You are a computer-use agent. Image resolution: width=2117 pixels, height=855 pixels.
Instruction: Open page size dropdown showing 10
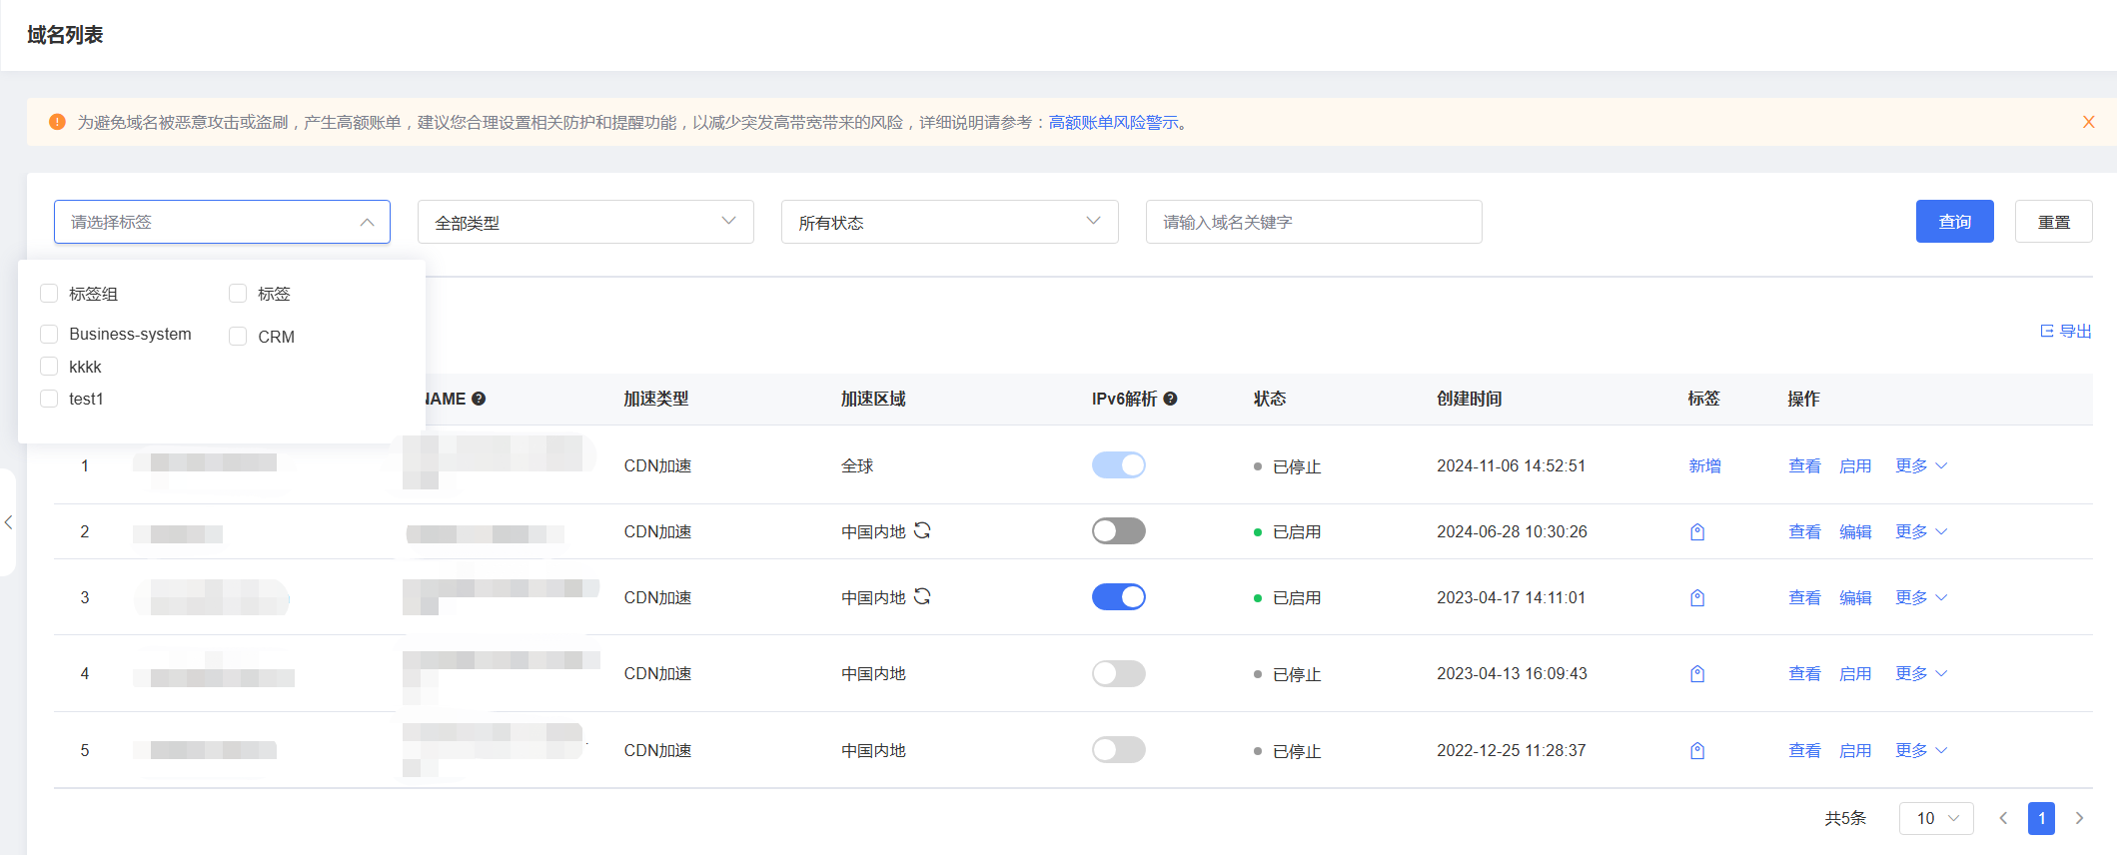coord(1936,818)
